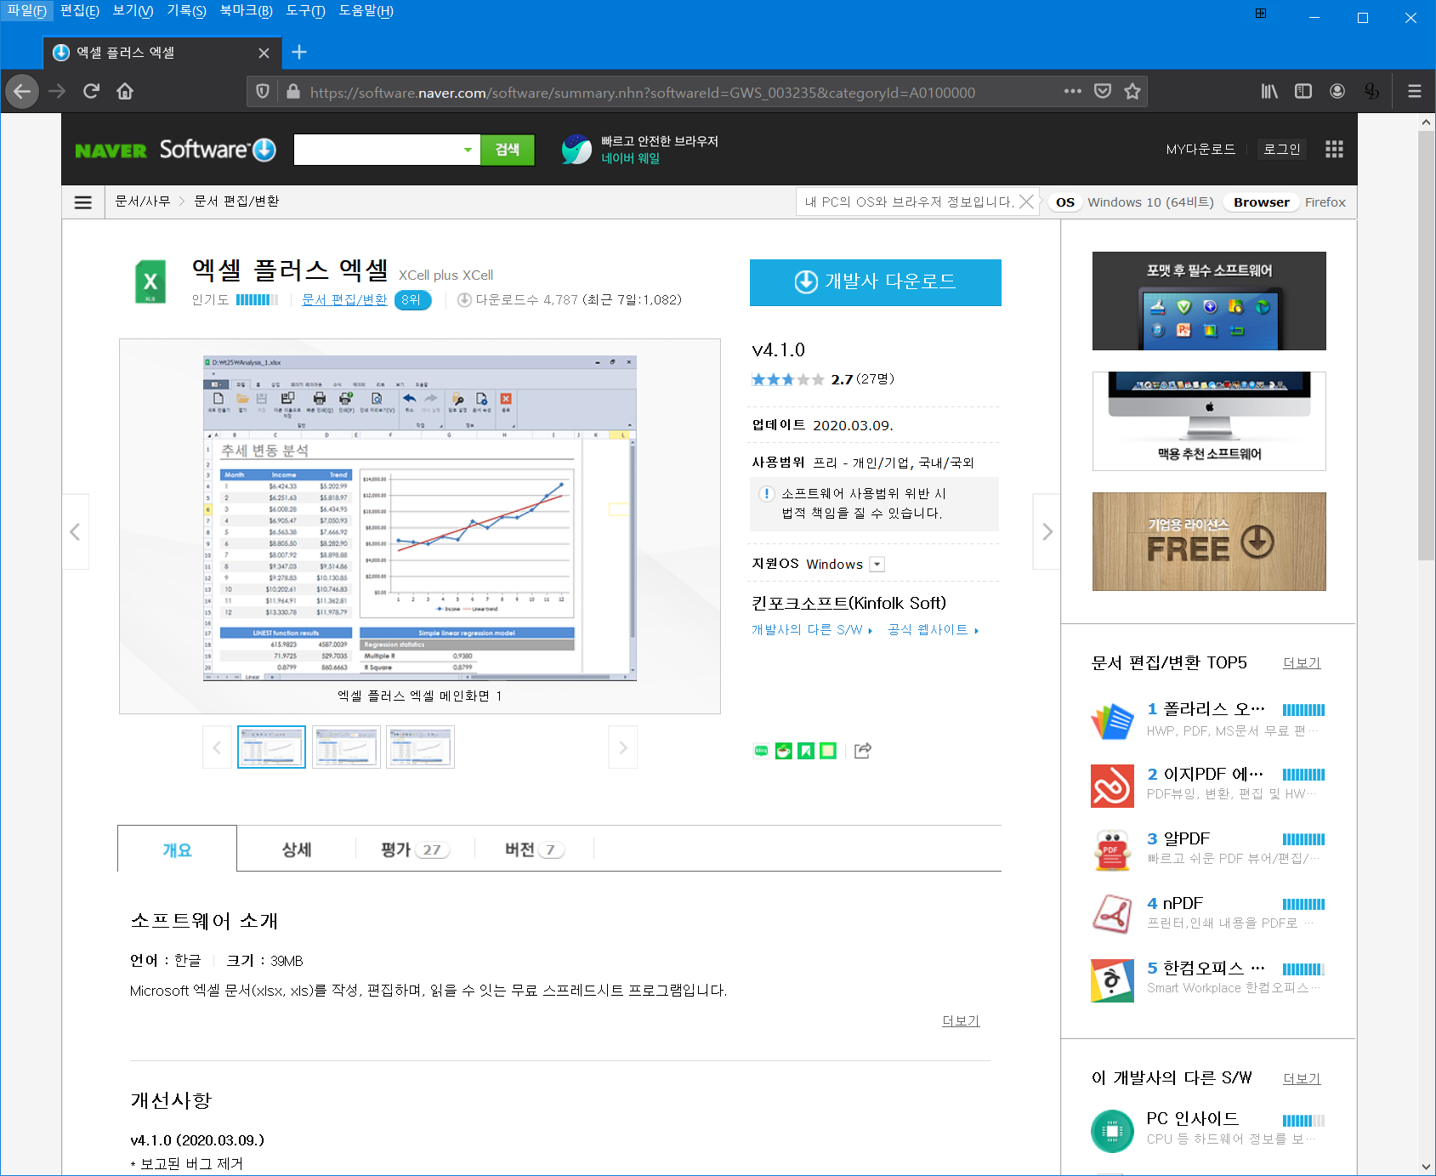Open the 편집(E) menu
Screen dimensions: 1436x1176
(80, 11)
